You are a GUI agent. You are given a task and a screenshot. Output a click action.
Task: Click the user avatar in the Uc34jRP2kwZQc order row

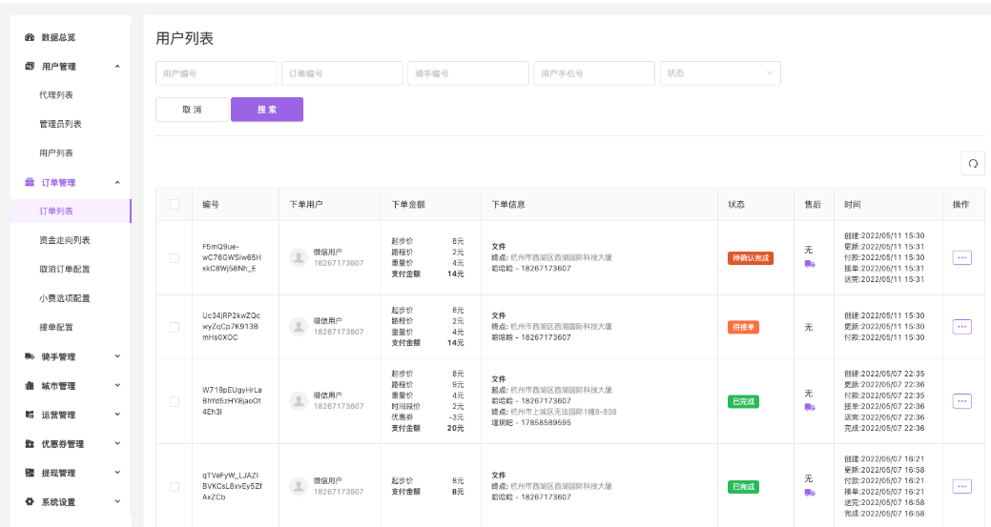click(x=299, y=326)
